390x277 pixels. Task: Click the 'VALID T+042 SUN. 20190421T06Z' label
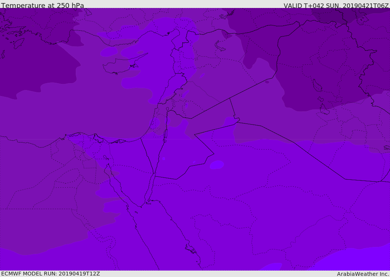point(336,5)
